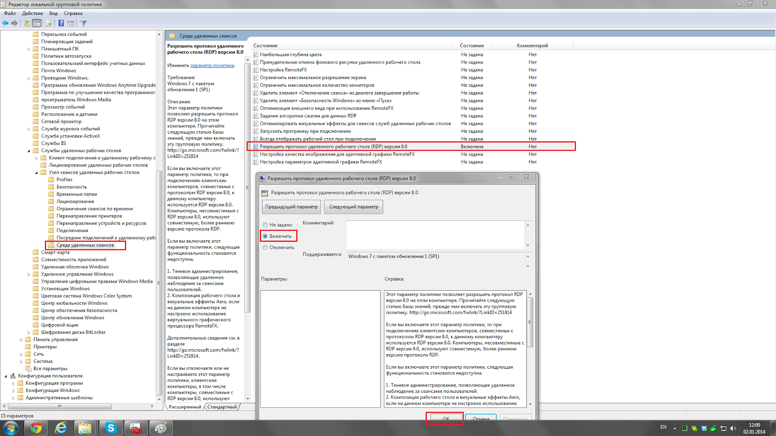Select the 'Не задано' radio button
Image resolution: width=776 pixels, height=436 pixels.
pos(265,225)
